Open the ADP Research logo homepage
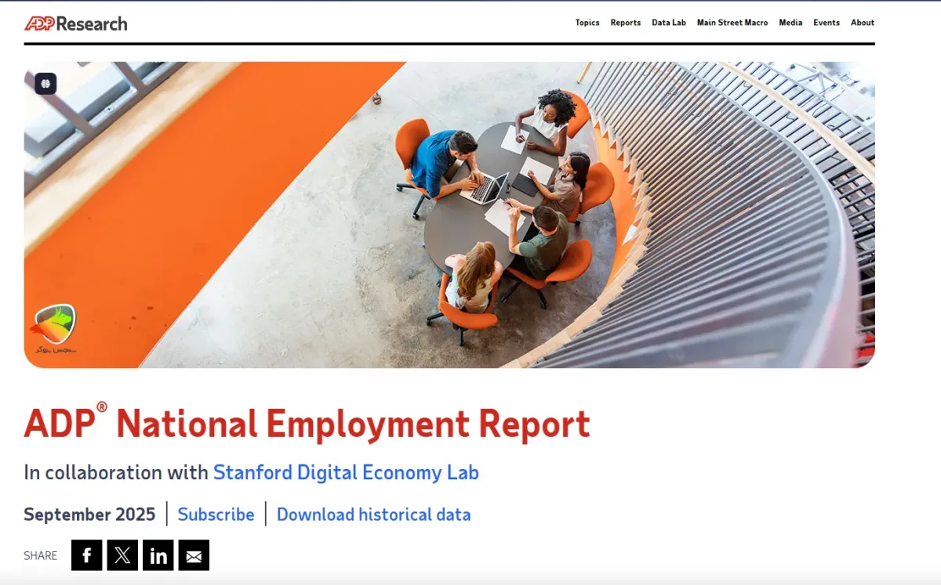 click(x=75, y=23)
